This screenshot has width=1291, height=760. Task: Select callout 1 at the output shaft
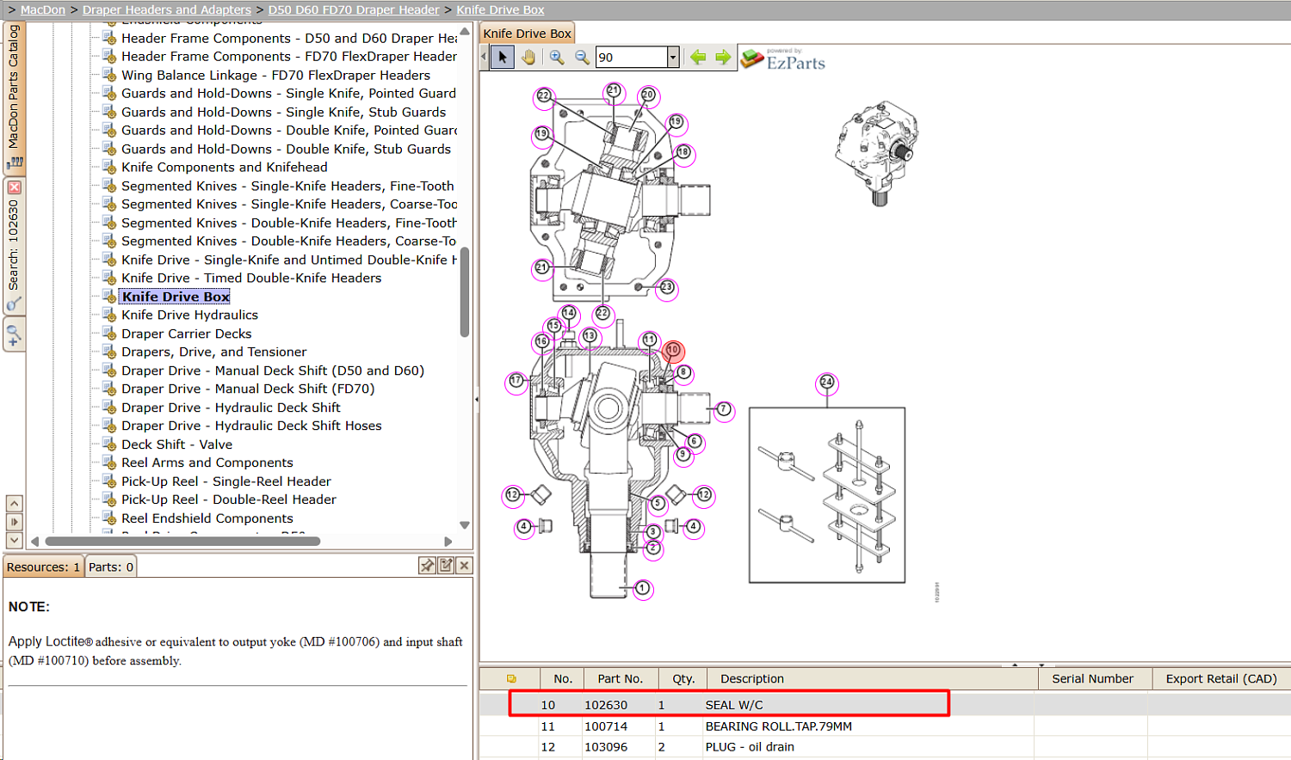[x=642, y=589]
